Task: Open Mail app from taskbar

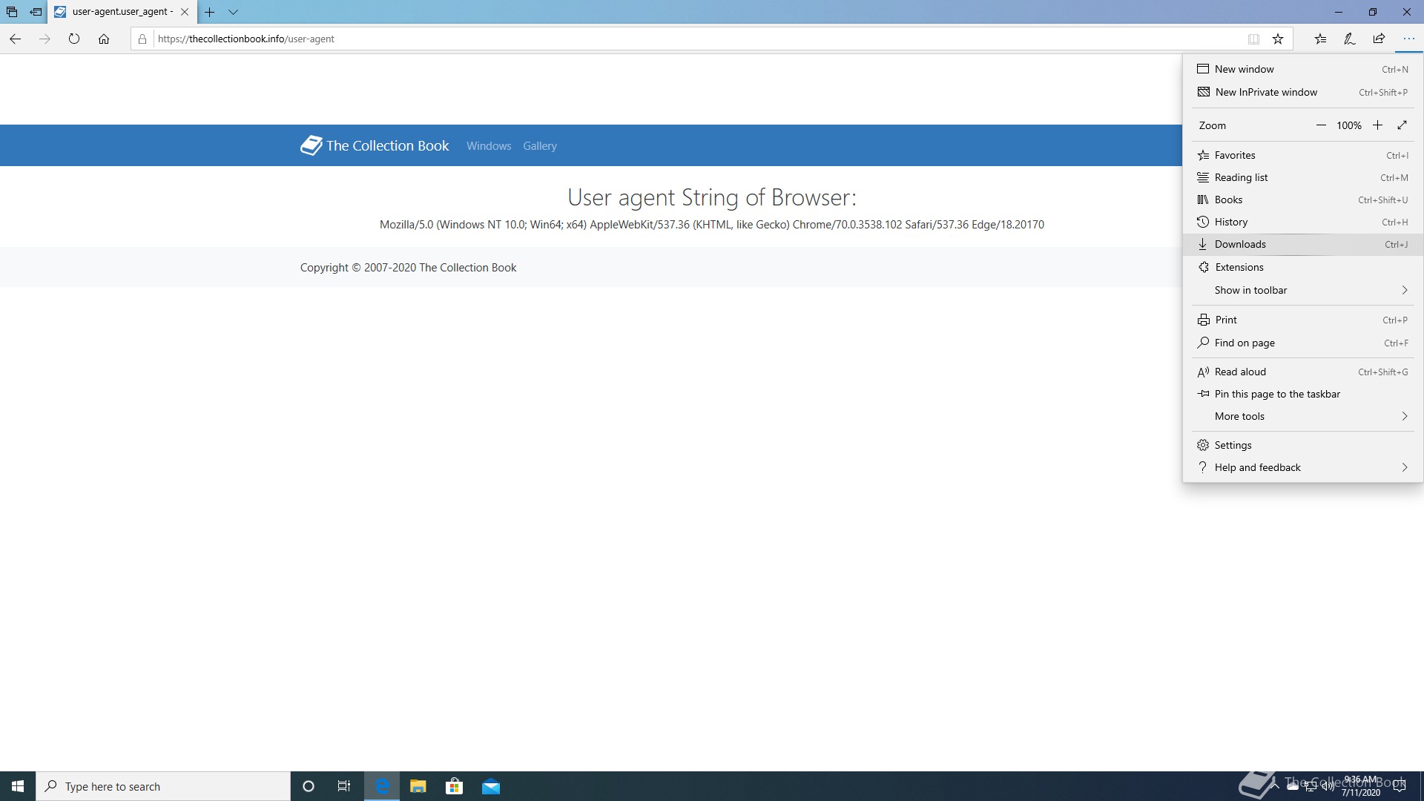Action: point(491,786)
